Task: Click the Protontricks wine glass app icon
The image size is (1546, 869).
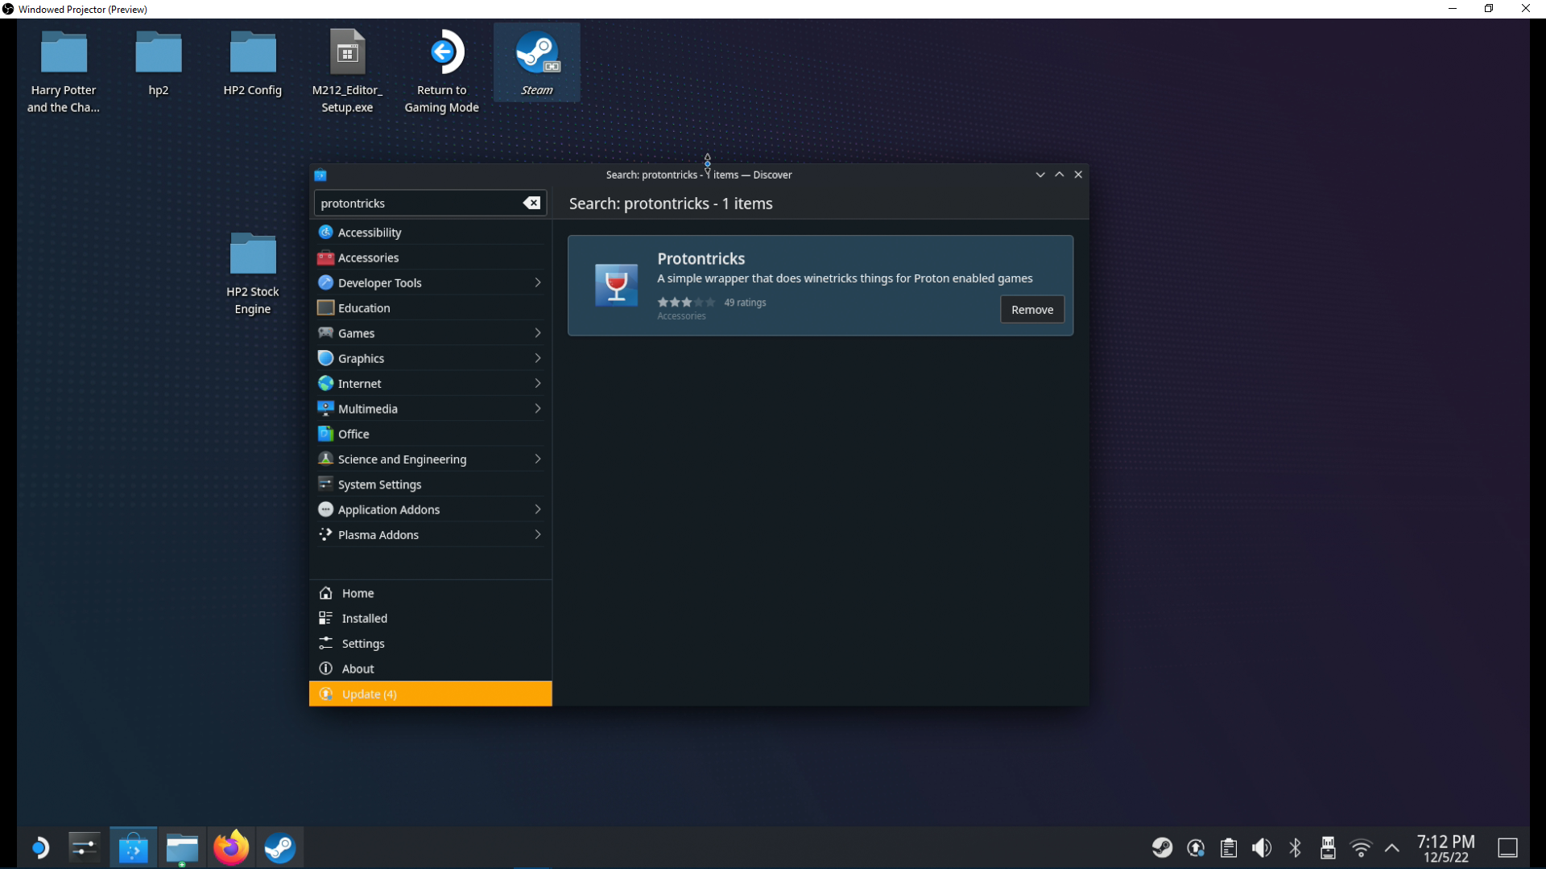Action: pyautogui.click(x=616, y=285)
